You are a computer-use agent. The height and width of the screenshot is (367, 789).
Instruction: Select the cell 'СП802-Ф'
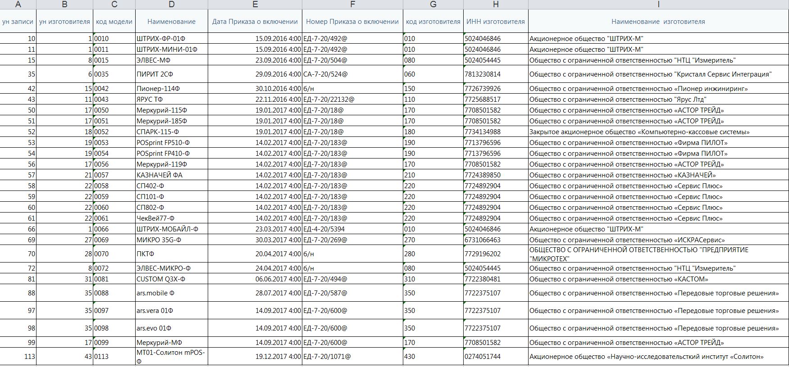click(x=172, y=207)
